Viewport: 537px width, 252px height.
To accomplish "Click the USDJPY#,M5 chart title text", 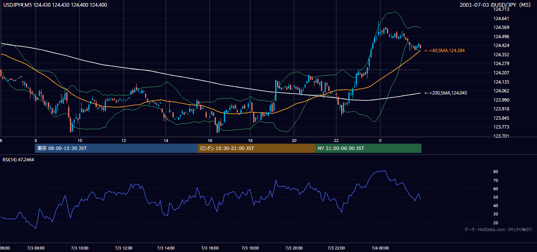I will tap(55, 5).
